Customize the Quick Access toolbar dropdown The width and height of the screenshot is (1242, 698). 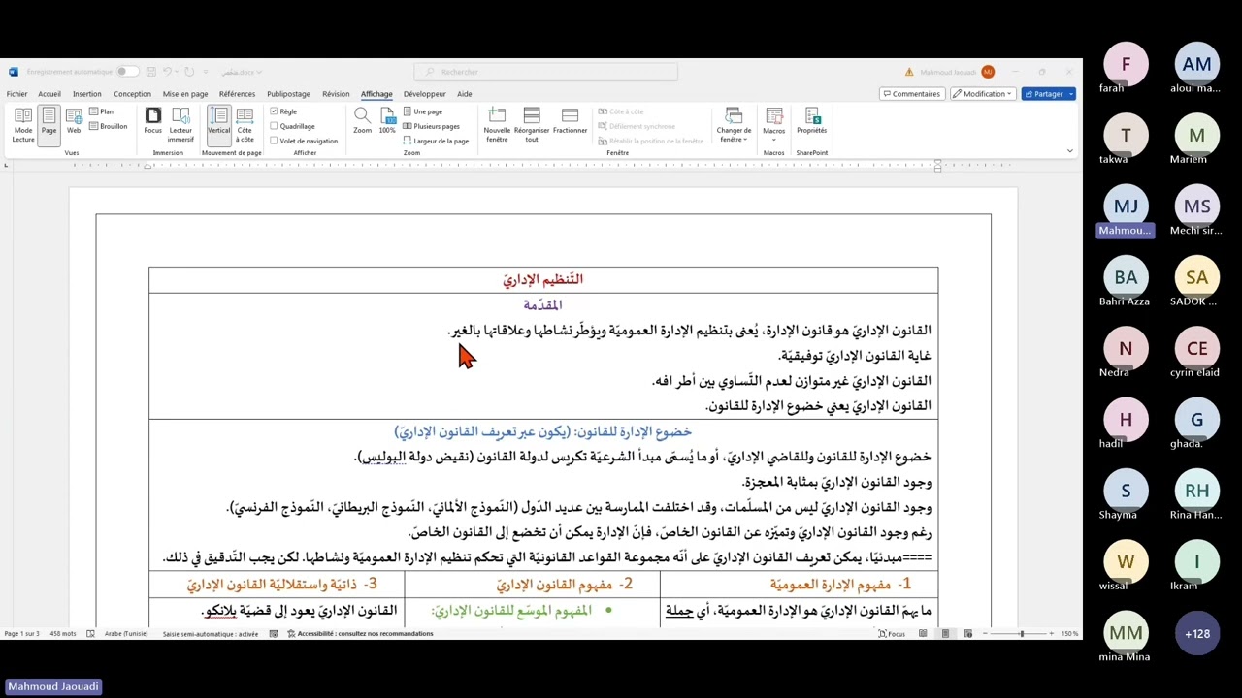pyautogui.click(x=205, y=72)
